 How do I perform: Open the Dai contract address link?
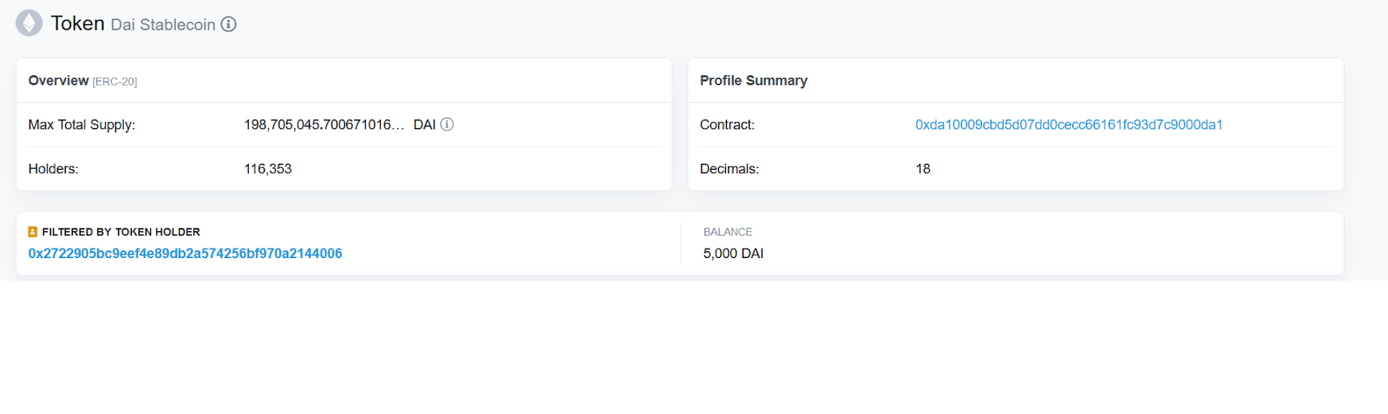click(1069, 125)
